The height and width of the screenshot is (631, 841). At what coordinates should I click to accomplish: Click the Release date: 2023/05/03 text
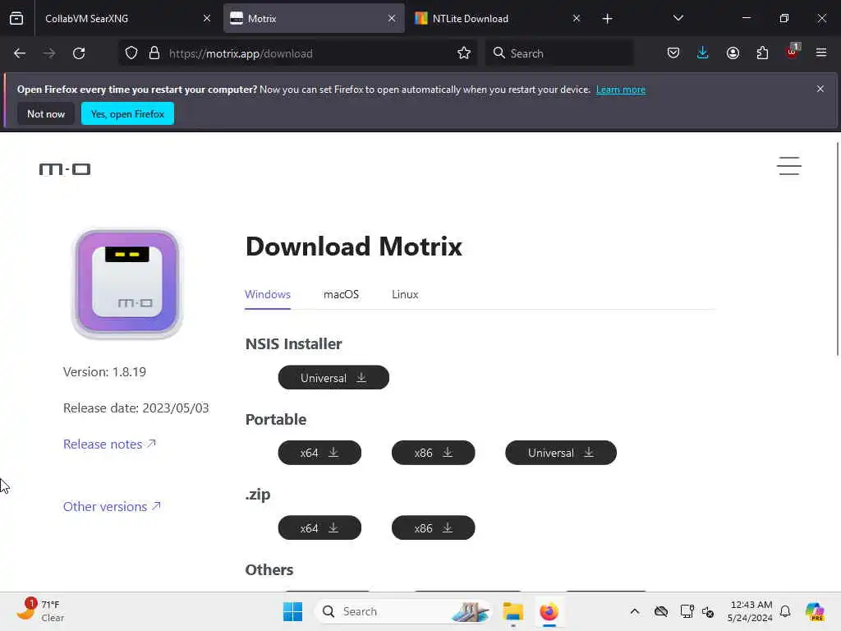[136, 408]
